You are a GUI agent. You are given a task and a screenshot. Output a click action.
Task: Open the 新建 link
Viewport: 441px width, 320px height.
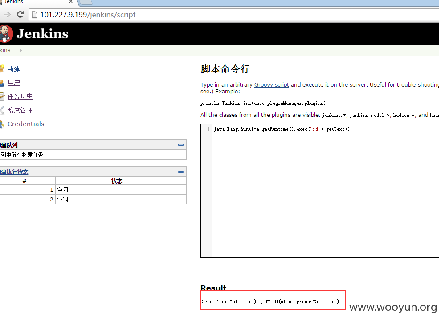click(x=13, y=69)
